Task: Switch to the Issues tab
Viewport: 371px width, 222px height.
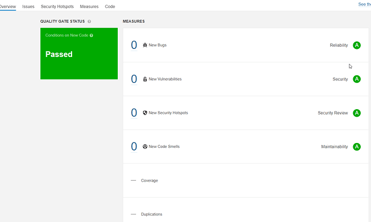Action: pyautogui.click(x=28, y=6)
